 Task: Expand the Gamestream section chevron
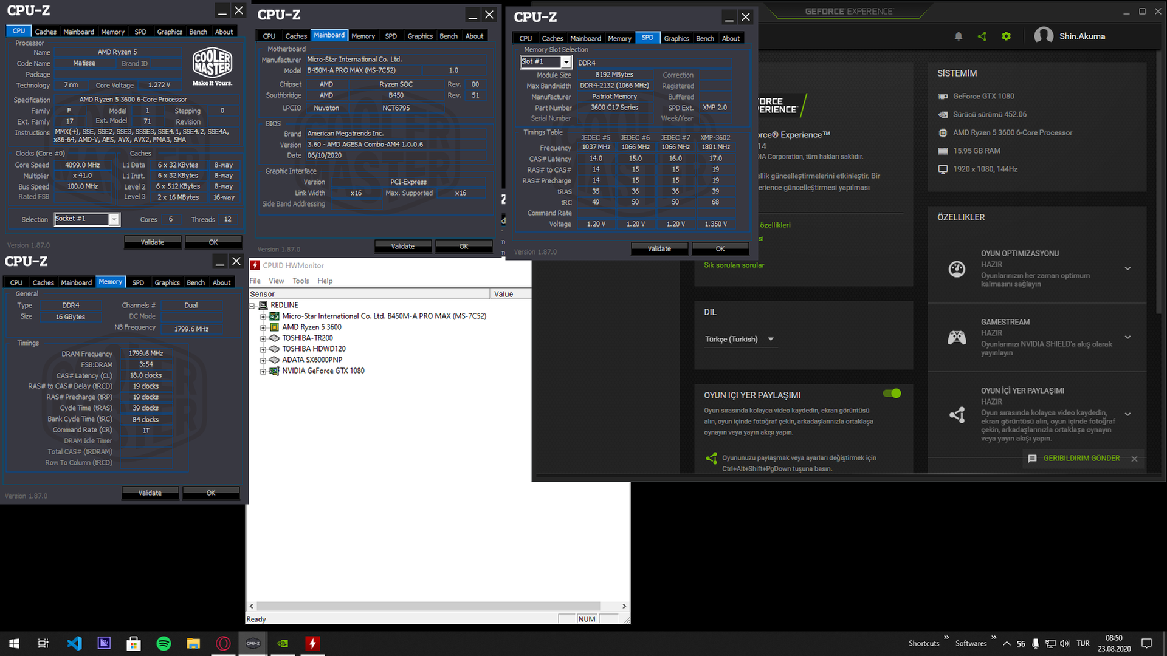tap(1127, 337)
